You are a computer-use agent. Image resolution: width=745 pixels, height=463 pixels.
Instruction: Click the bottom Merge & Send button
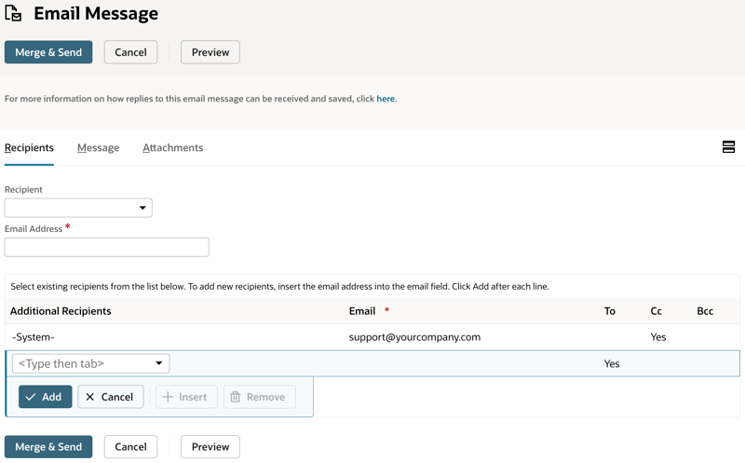coord(48,447)
